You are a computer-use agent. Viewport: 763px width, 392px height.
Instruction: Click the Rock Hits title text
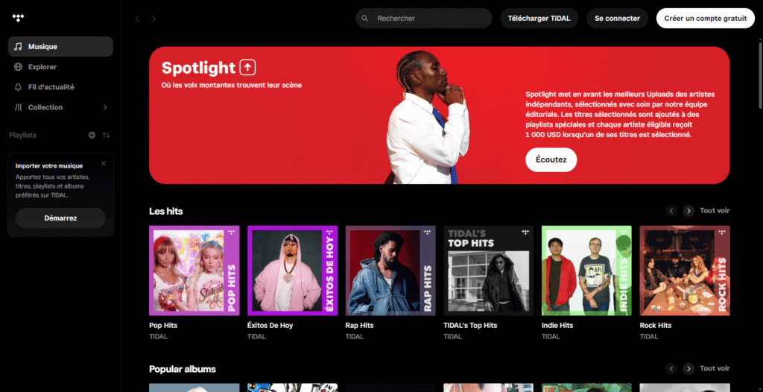(655, 325)
